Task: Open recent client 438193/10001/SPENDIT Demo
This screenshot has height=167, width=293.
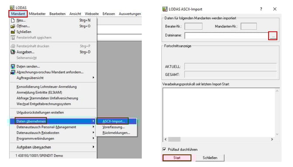Action: 39,156
